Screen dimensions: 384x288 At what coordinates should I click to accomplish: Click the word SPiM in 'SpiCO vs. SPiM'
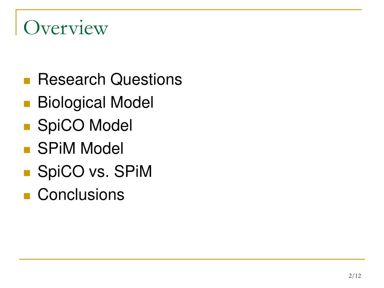(133, 171)
